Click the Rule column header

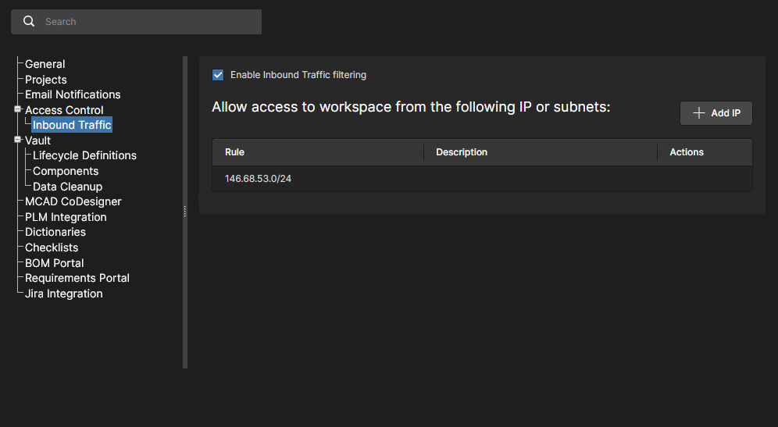234,152
